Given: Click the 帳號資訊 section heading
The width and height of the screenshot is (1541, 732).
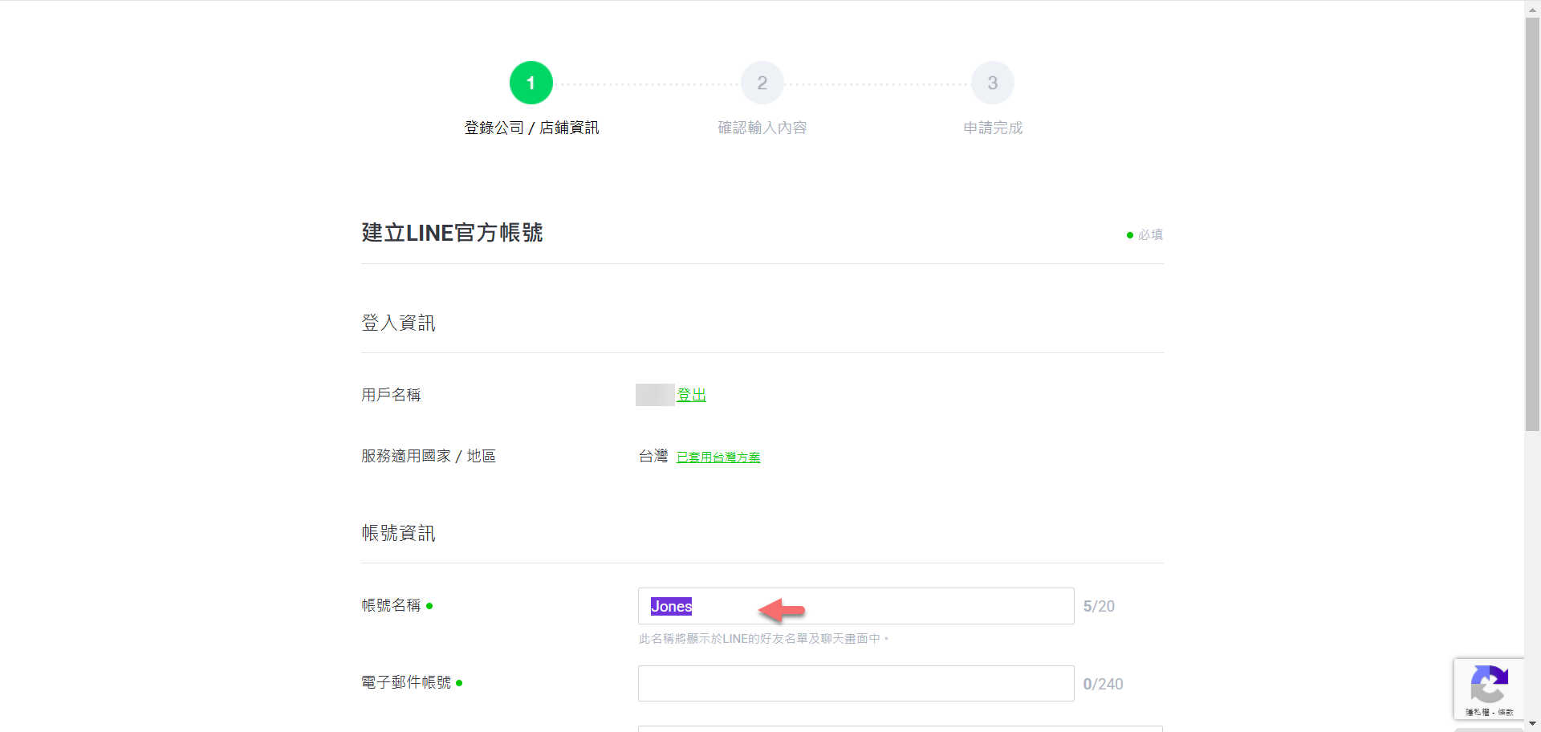Looking at the screenshot, I should 398,533.
